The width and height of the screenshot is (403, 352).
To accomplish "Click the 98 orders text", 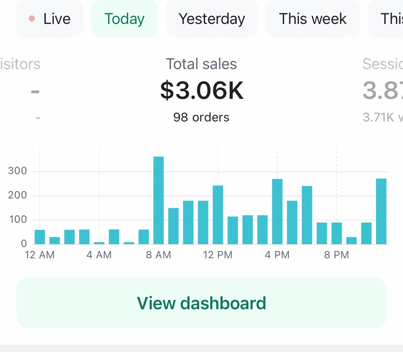I will click(201, 117).
